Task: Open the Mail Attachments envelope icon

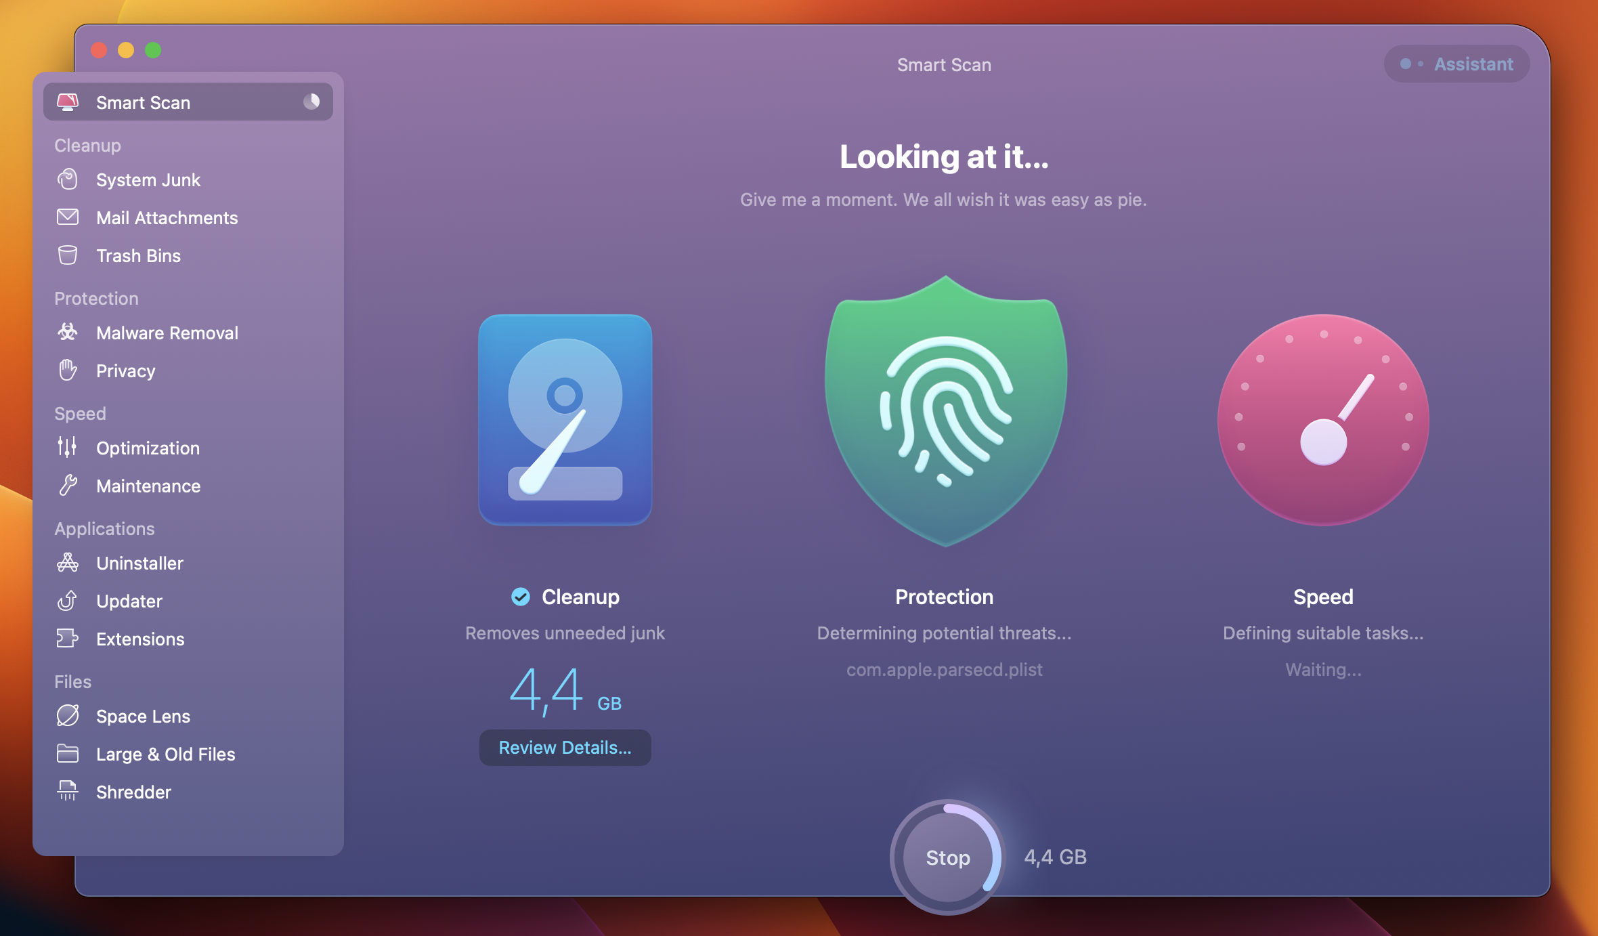Action: 68,217
